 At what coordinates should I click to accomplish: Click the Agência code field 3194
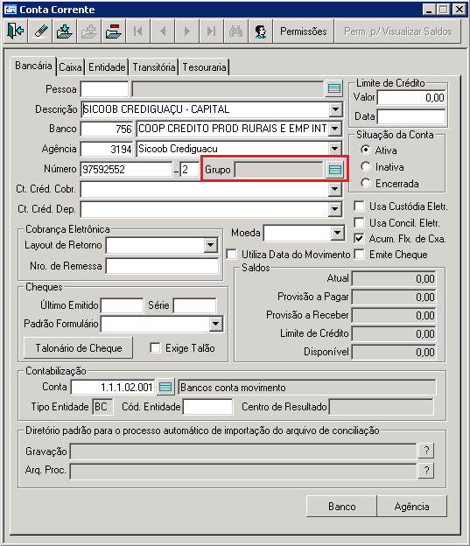click(107, 149)
